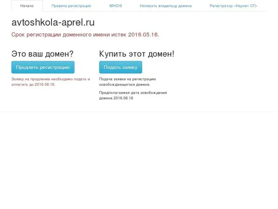Viewport: 278px width, 209px height.
Task: Click the red renewal payment deadline note
Action: (50, 82)
